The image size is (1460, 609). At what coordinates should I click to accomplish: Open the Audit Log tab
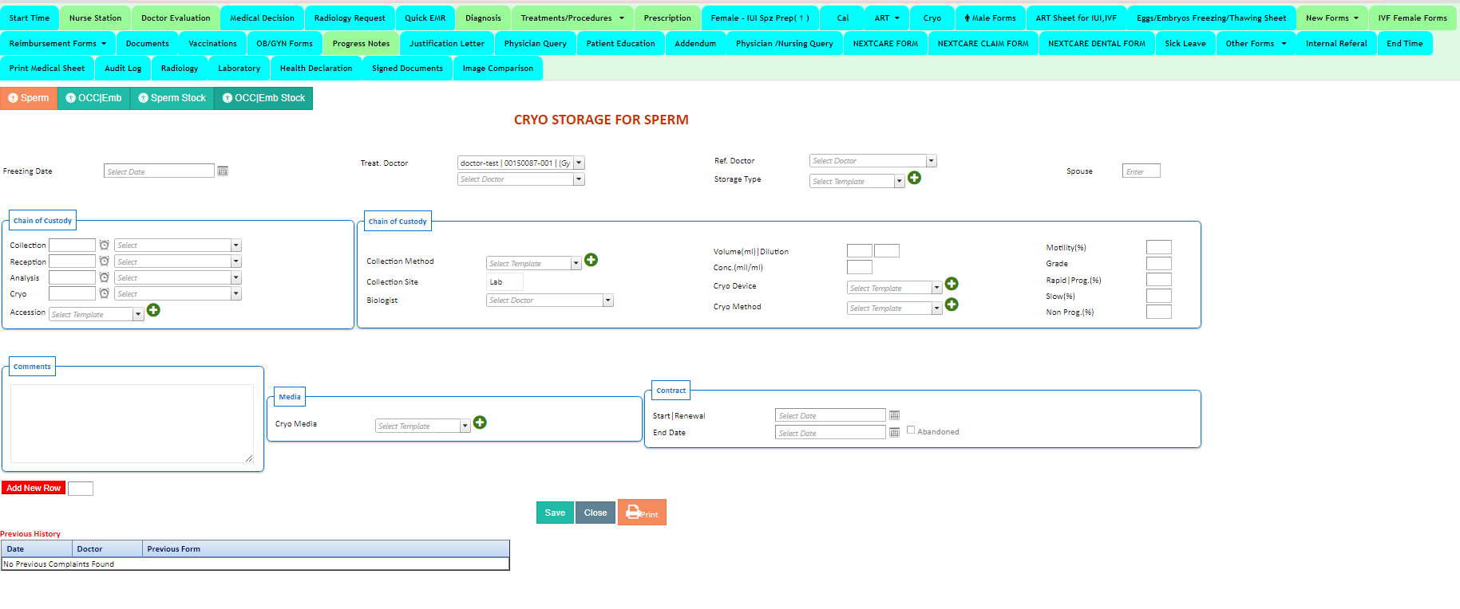pos(123,69)
